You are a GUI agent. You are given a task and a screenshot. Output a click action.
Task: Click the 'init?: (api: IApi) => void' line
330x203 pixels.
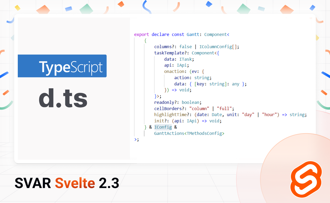pos(188,121)
